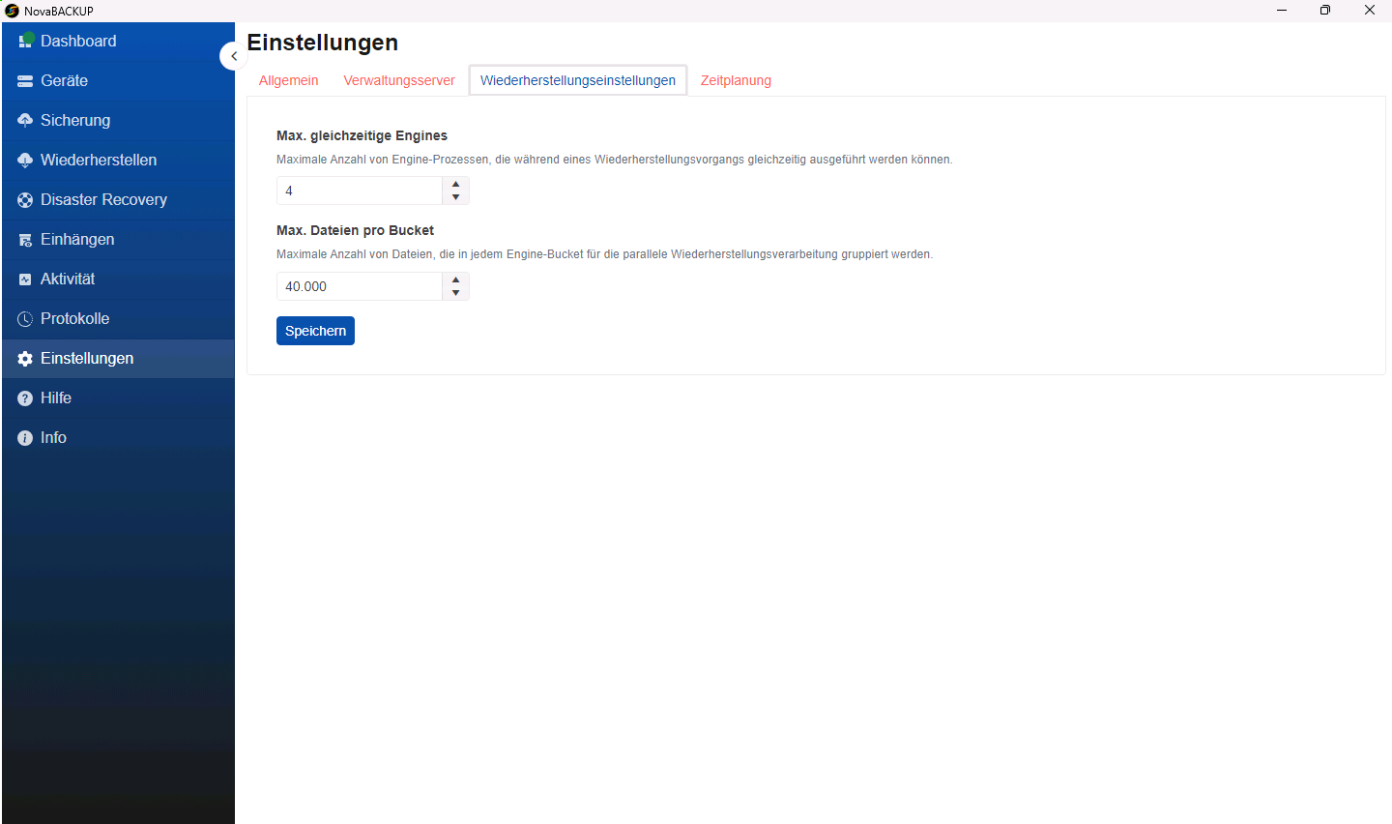Click the Max. gleichzeitige Engines label

(x=362, y=135)
